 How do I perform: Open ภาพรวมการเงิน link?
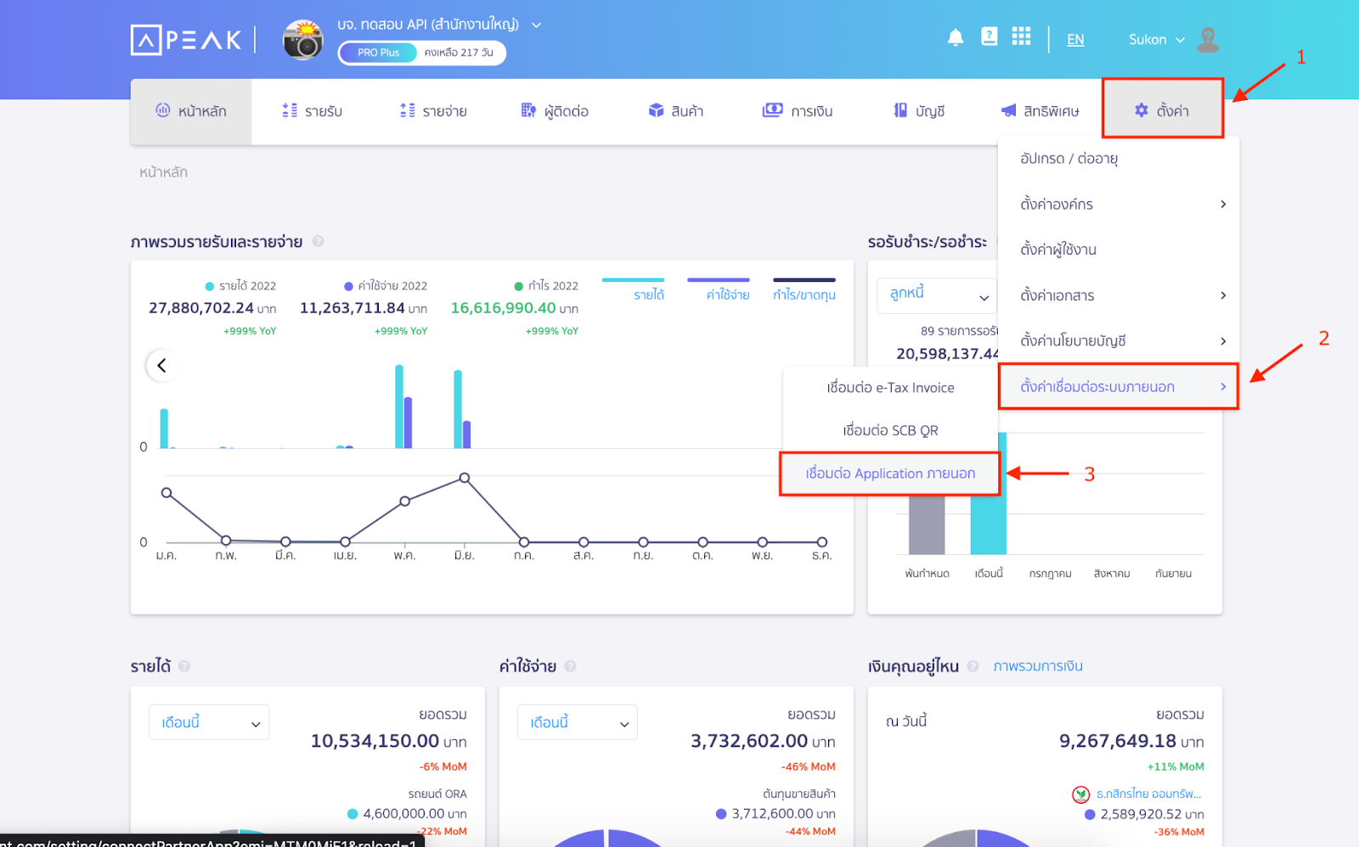pos(1038,666)
